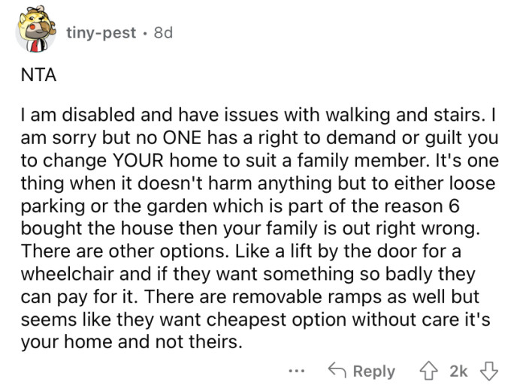Visit the tiny-pest user profile
The width and height of the screenshot is (526, 388).
coord(101,33)
